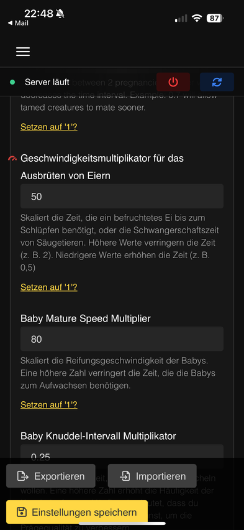Tap the Baby Mature Speed field showing 80
Screen dimensions: 244x530
click(x=122, y=338)
